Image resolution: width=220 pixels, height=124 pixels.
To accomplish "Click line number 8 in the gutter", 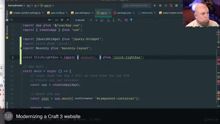I will pos(13,58).
